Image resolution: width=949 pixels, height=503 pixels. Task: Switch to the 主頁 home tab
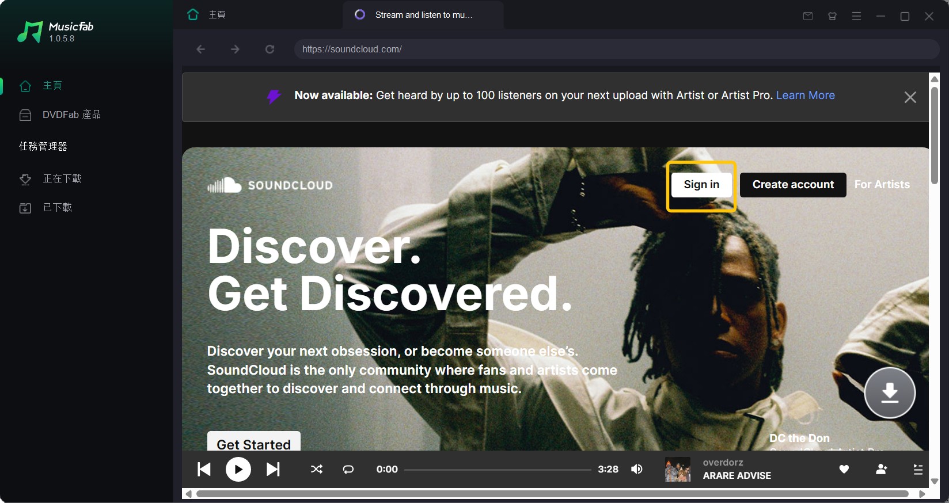click(206, 14)
